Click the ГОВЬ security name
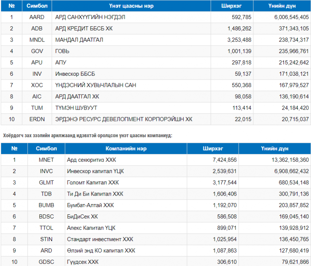The width and height of the screenshot is (311, 266). click(62, 51)
